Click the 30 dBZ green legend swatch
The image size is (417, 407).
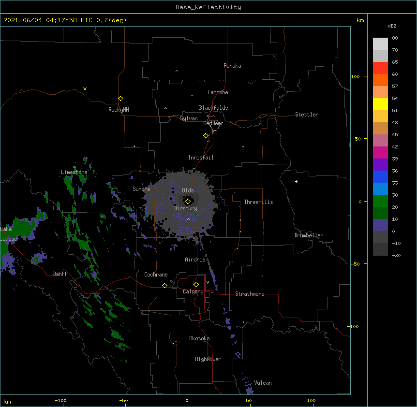(380, 201)
